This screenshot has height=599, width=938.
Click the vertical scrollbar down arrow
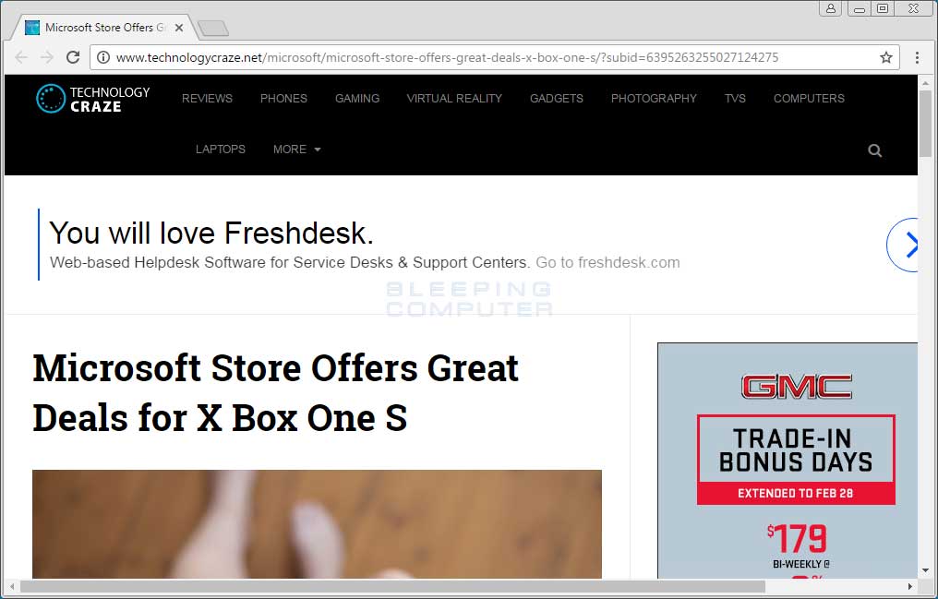coord(925,571)
